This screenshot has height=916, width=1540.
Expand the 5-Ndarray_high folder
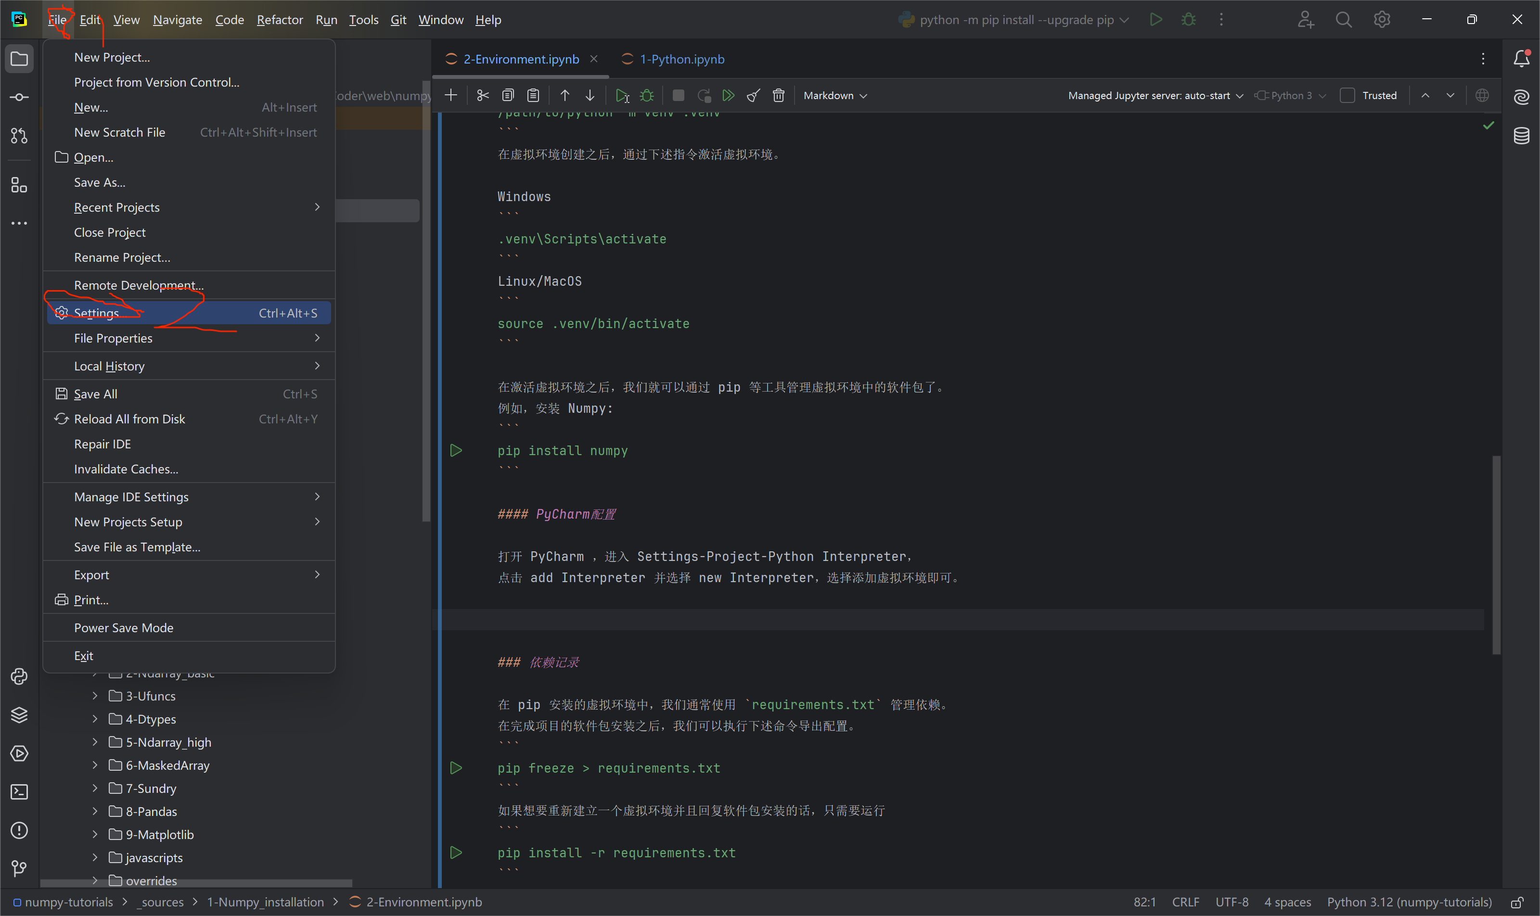tap(94, 742)
